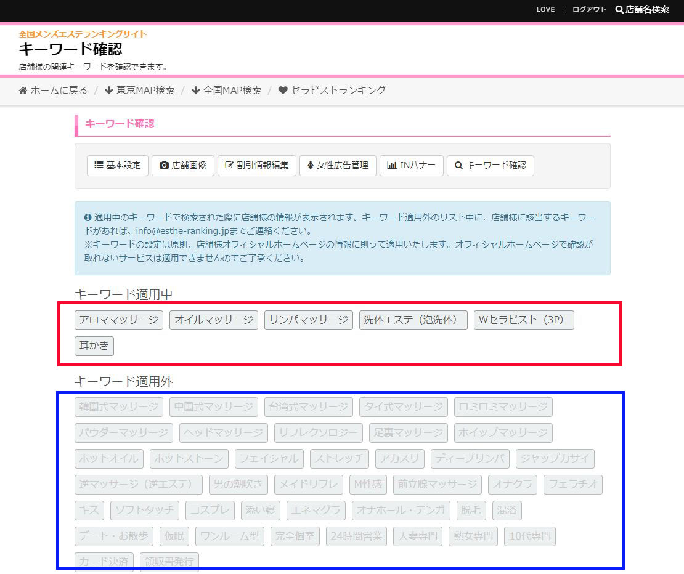
Task: Select the キーワード確認 tab button
Action: 491,166
